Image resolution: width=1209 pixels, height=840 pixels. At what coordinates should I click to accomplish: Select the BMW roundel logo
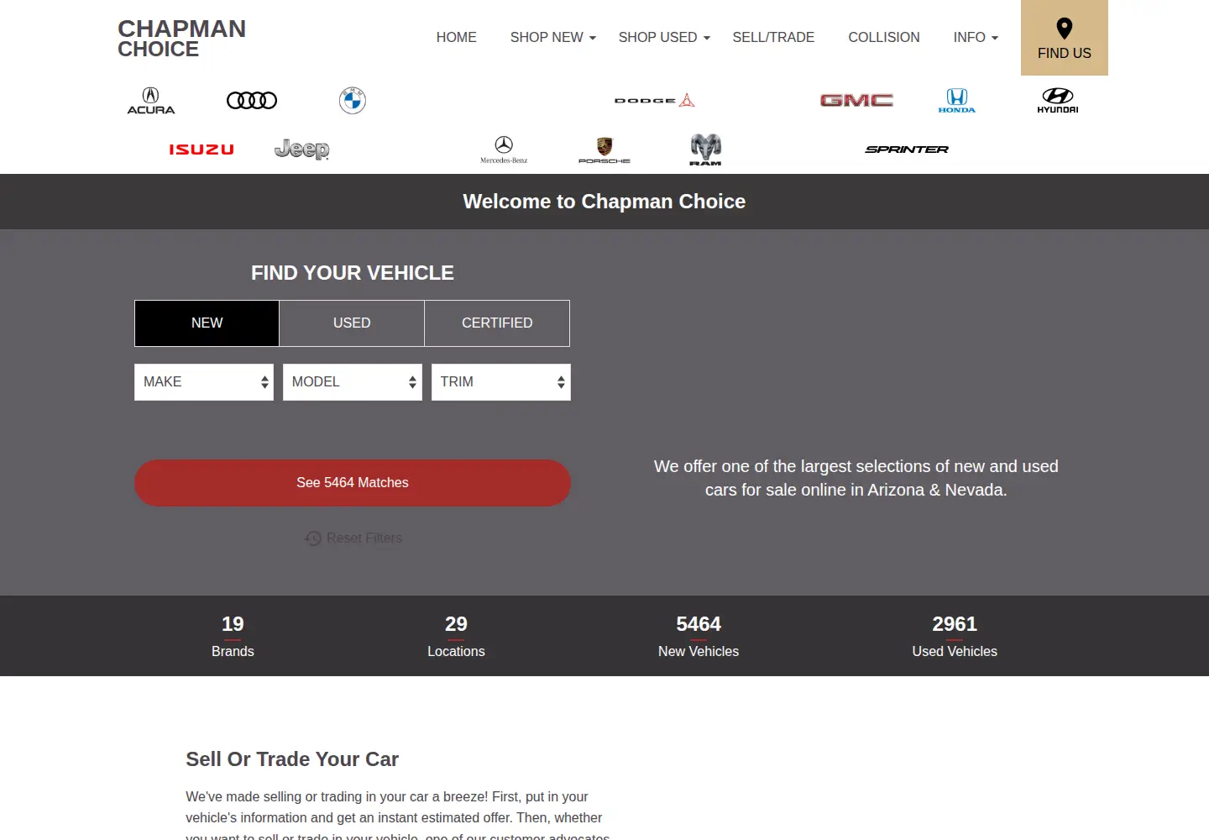click(353, 101)
